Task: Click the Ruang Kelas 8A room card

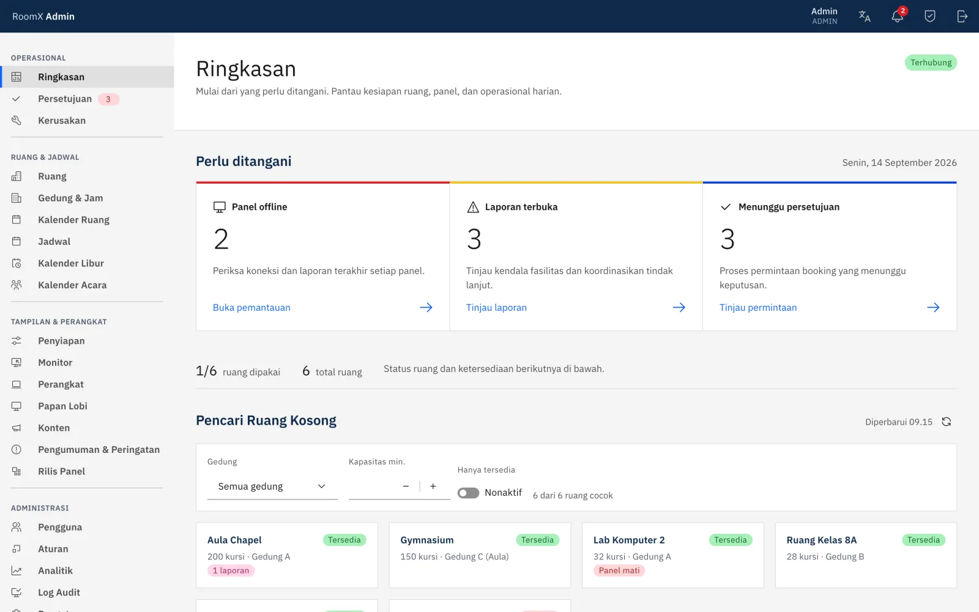Action: [x=866, y=555]
